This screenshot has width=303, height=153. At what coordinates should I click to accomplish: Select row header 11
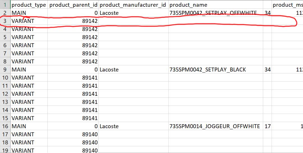5,86
